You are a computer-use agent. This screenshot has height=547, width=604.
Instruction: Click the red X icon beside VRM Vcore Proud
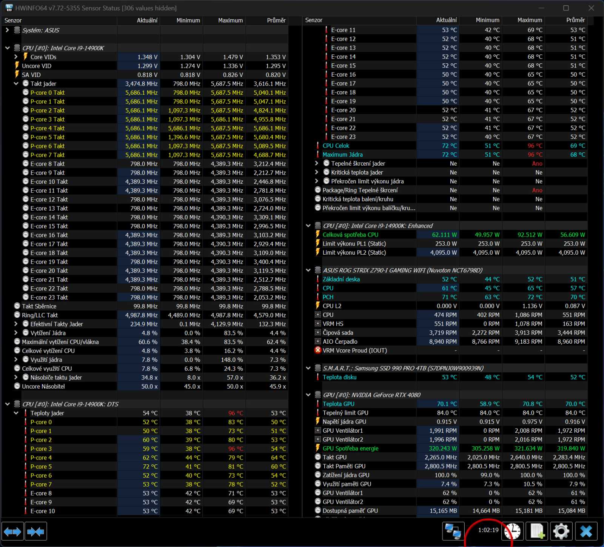318,350
